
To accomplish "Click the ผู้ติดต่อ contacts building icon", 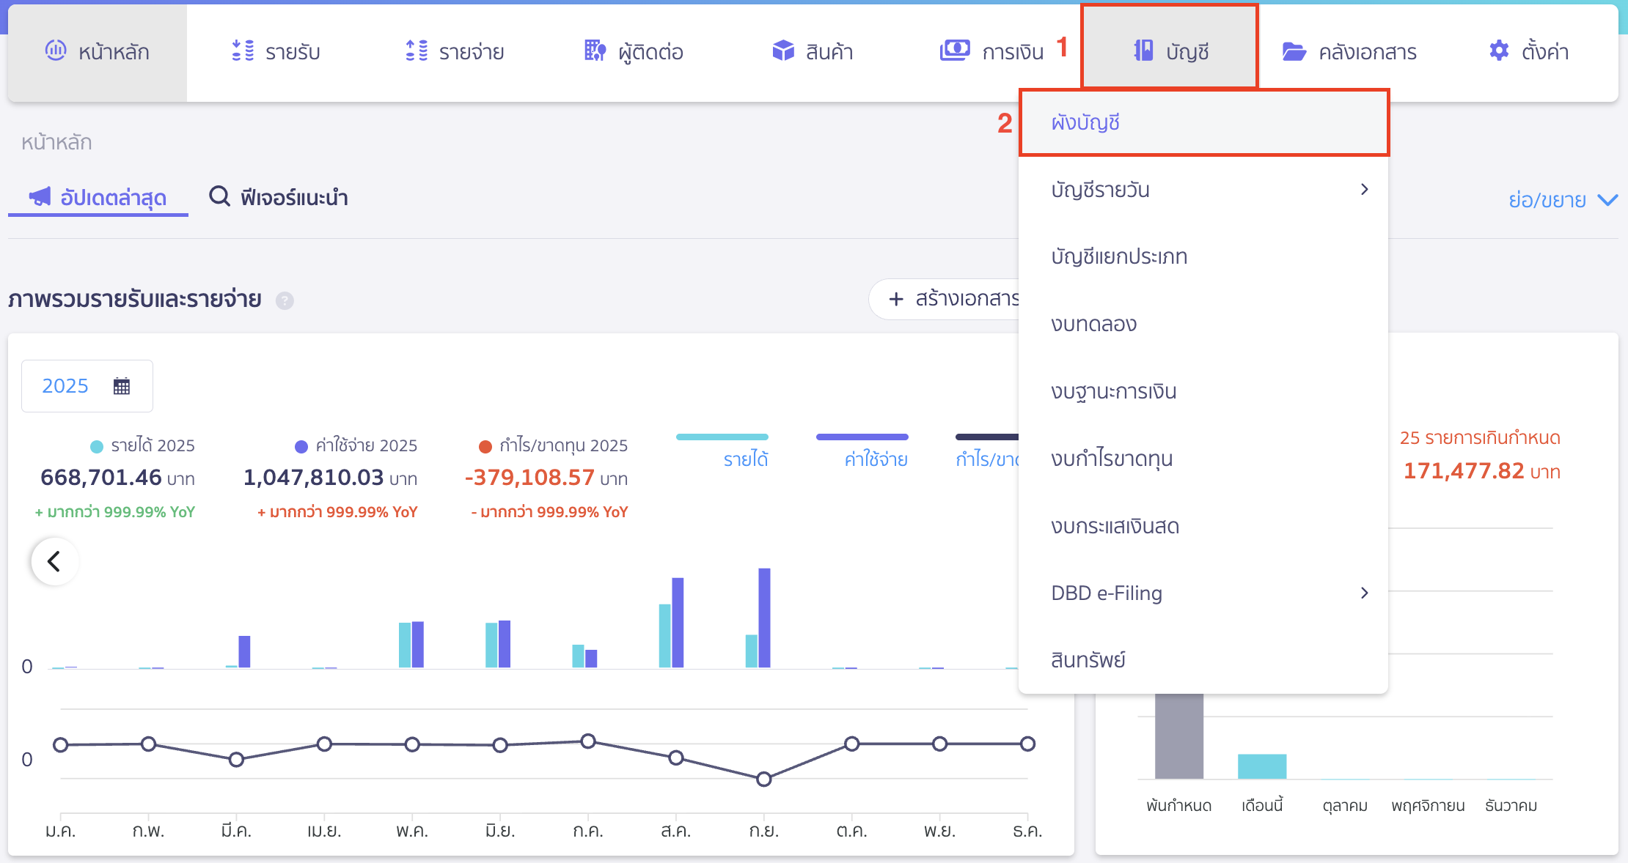I will coord(595,51).
